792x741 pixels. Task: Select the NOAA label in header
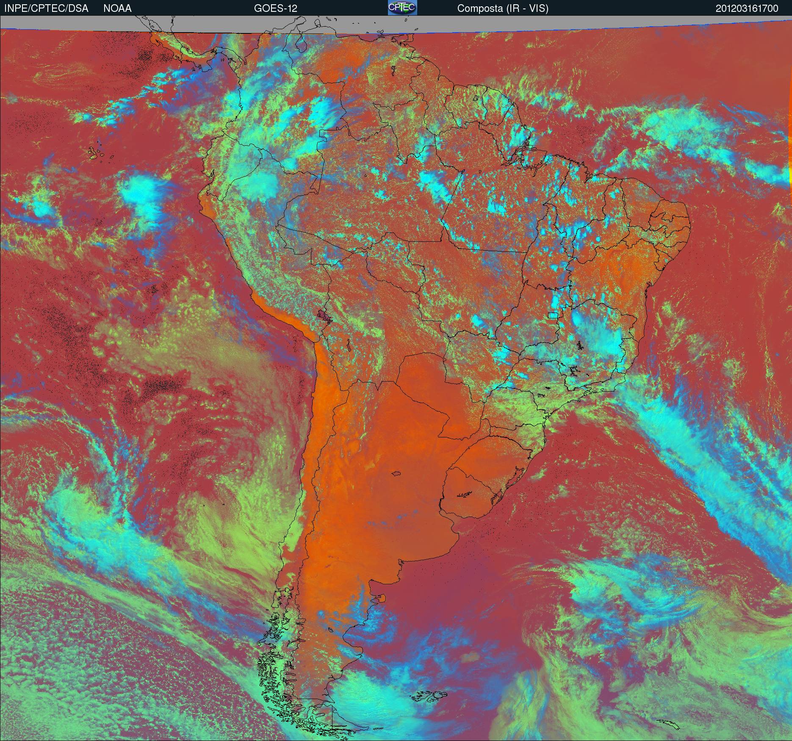pos(117,8)
